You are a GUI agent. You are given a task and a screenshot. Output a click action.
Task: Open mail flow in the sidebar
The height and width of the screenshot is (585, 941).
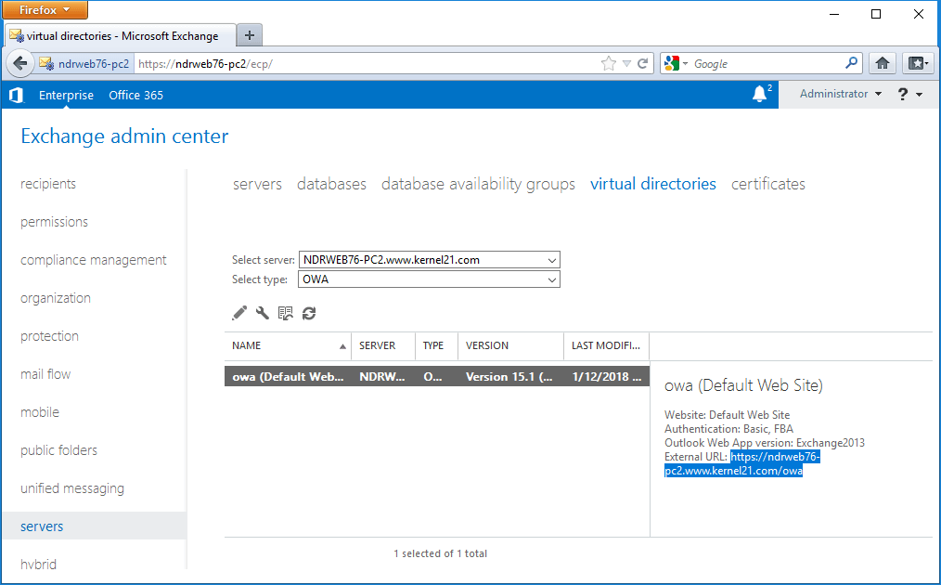pos(45,374)
